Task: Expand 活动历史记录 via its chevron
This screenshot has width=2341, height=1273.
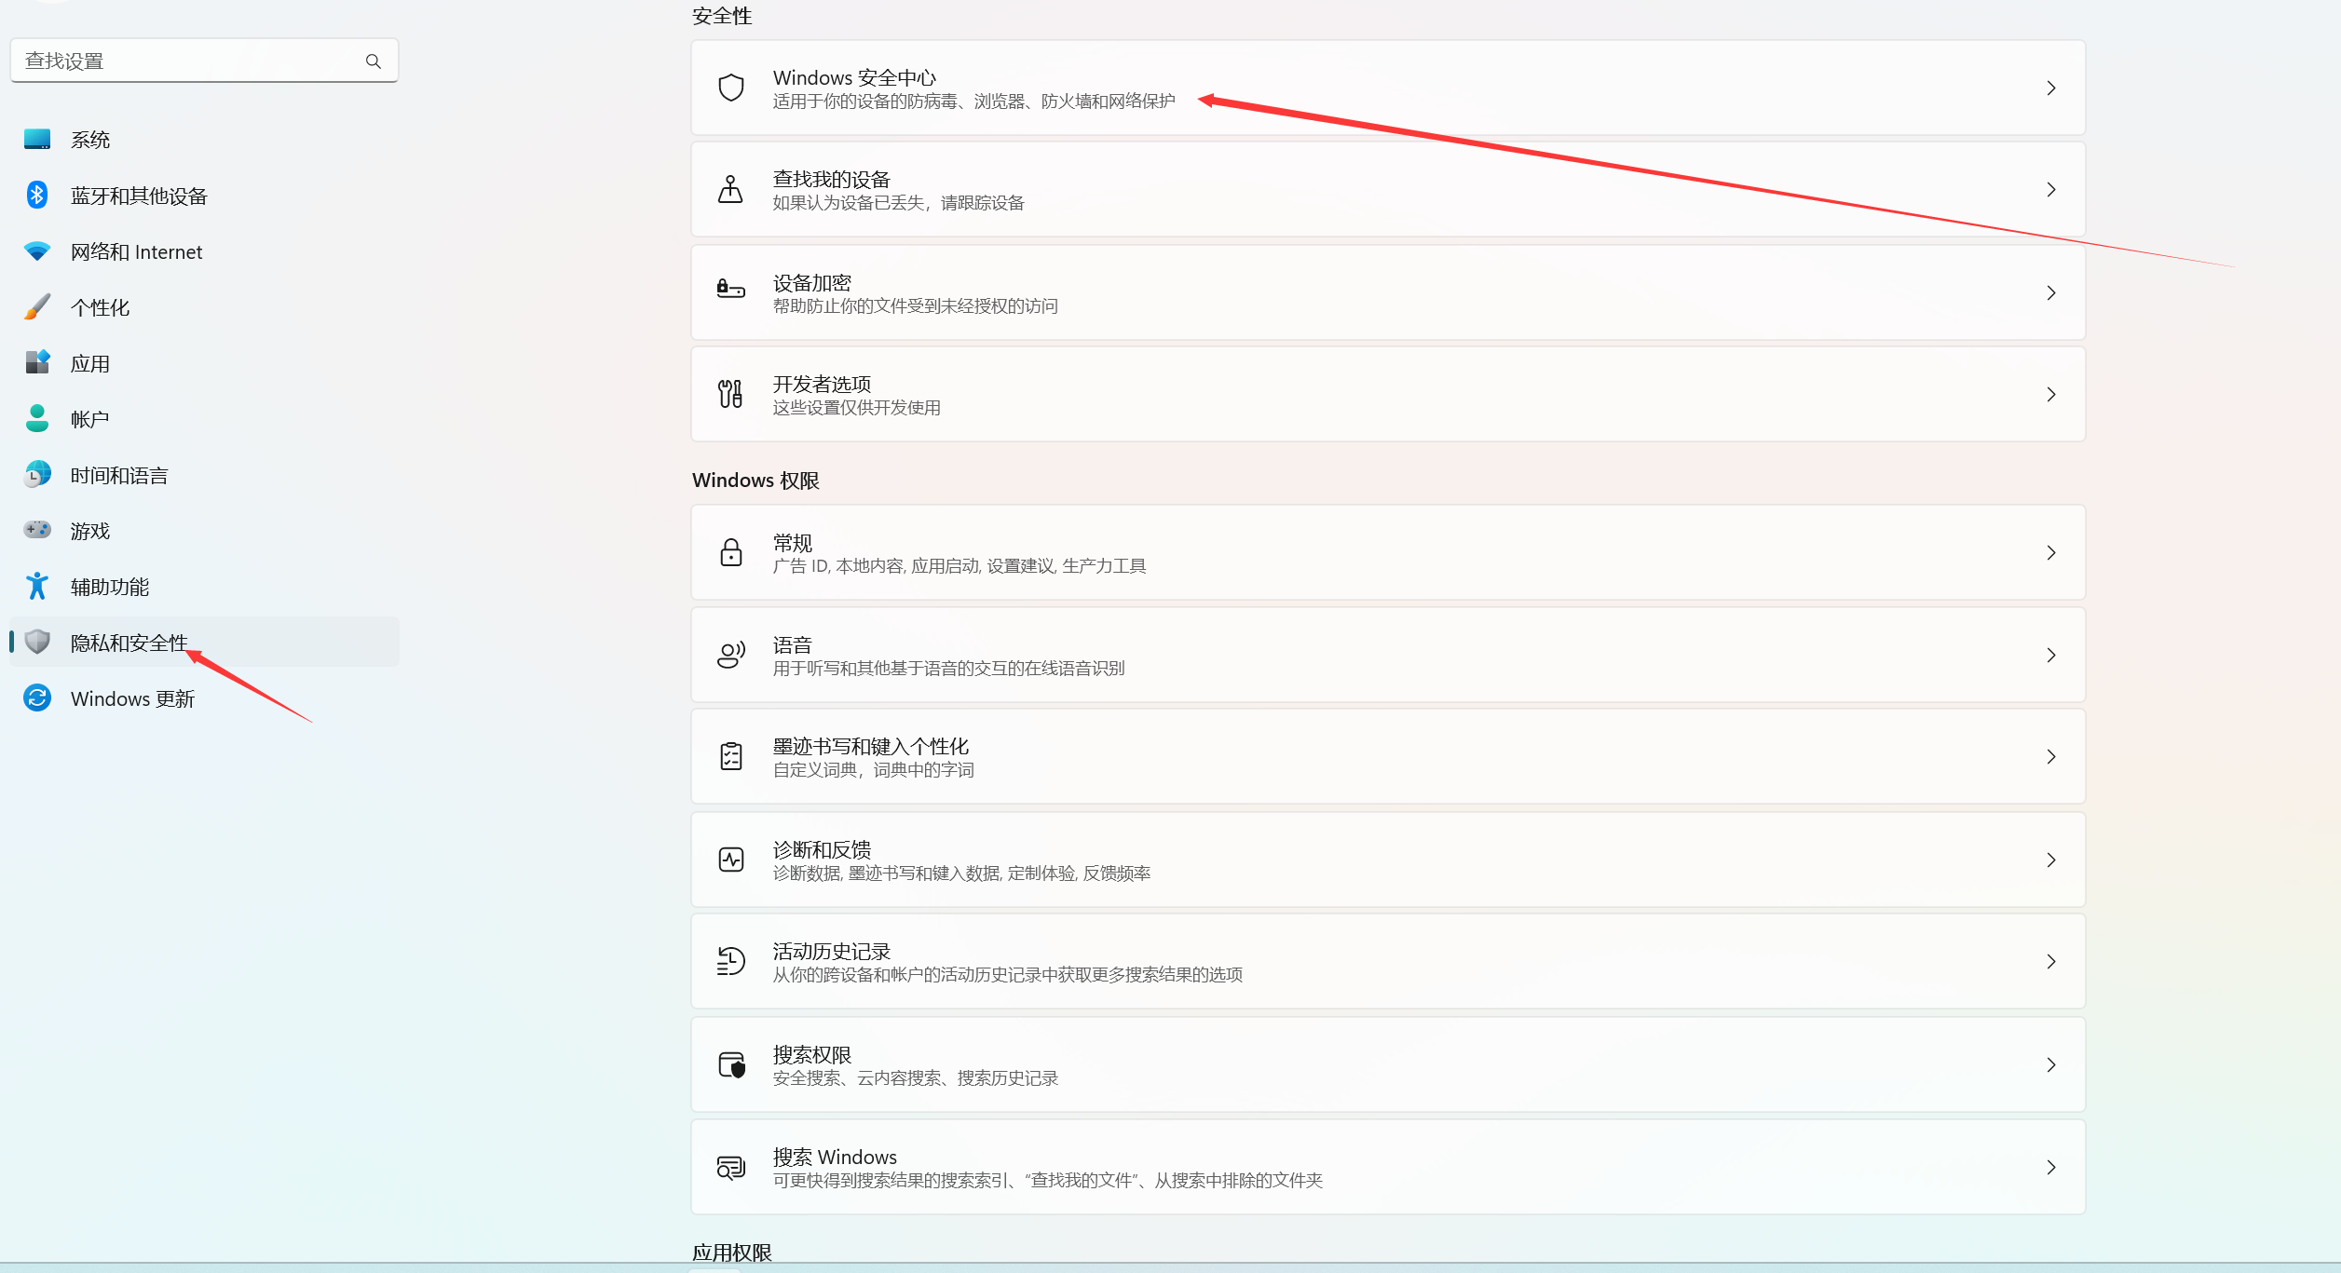Action: [2051, 962]
